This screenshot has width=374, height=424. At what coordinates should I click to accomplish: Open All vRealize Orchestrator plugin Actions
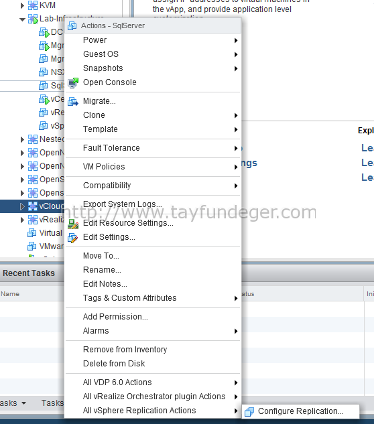(153, 397)
